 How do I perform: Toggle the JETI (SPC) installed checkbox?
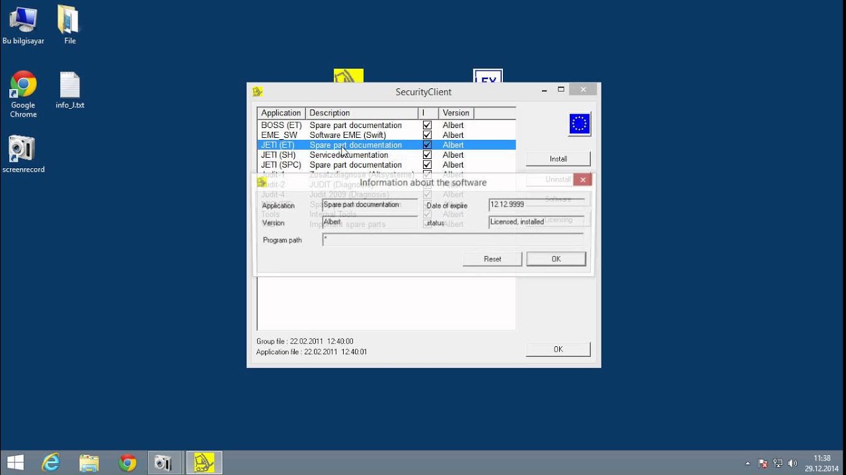(x=427, y=165)
